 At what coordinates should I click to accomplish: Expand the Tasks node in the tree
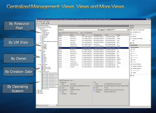pos(37,90)
